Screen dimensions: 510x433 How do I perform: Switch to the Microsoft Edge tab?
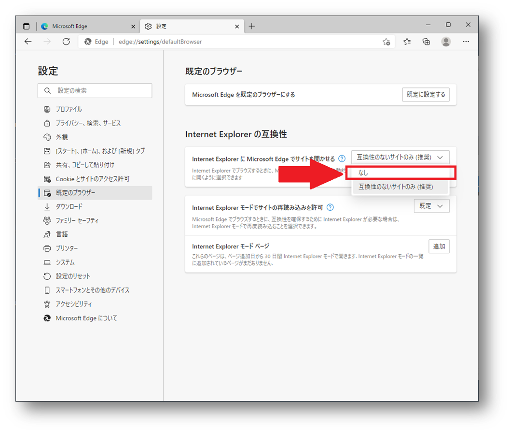(88, 26)
